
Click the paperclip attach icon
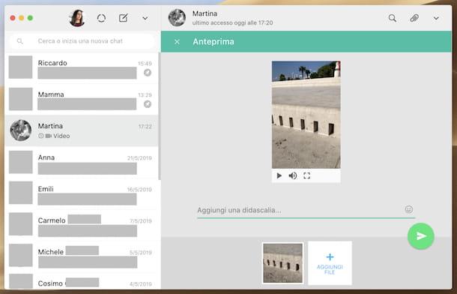tap(414, 18)
